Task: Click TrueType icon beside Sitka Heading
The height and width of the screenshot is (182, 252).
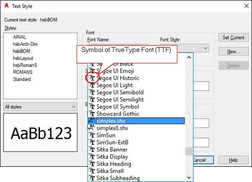Action: 92,163
